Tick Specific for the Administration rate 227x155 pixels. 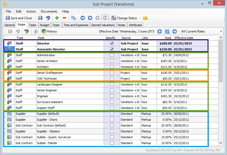[112, 55]
